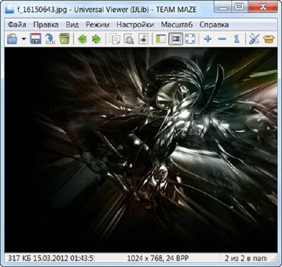Open the Настройки menu
Viewport: 282px width, 267px height.
pyautogui.click(x=135, y=25)
